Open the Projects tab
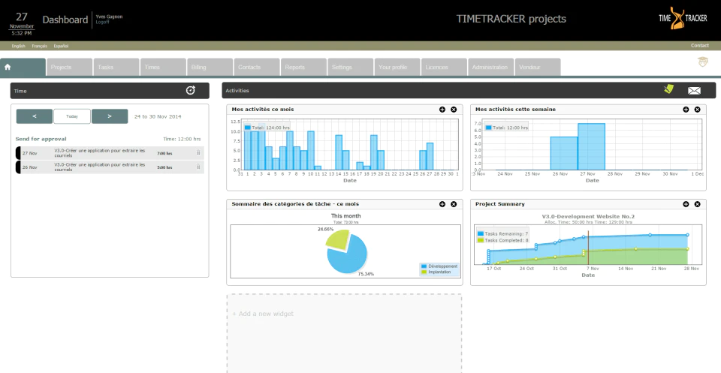The width and height of the screenshot is (721, 373). tap(69, 67)
